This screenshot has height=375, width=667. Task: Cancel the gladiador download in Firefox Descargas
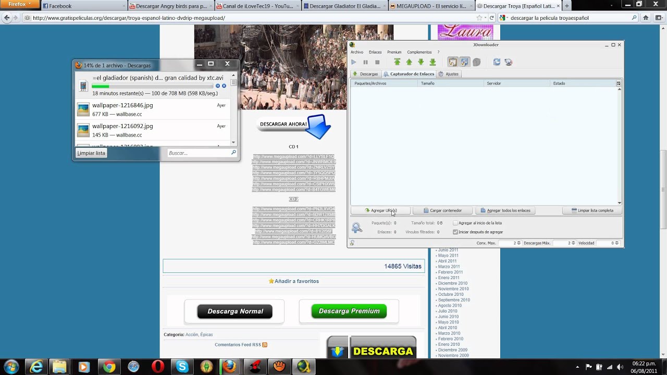(x=224, y=86)
